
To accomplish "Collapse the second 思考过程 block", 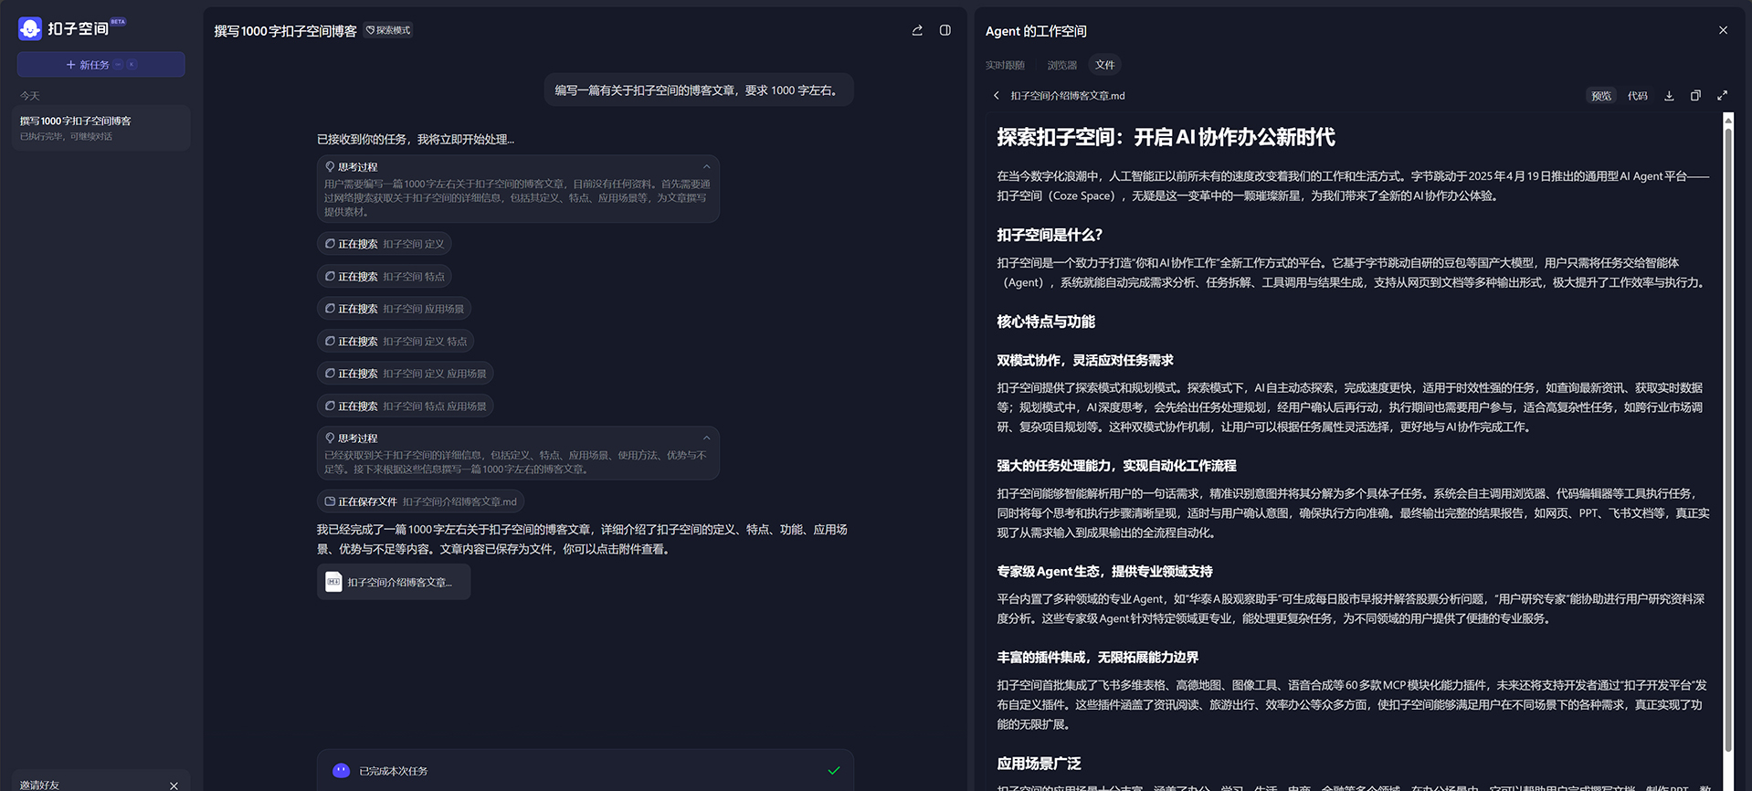I will (706, 438).
